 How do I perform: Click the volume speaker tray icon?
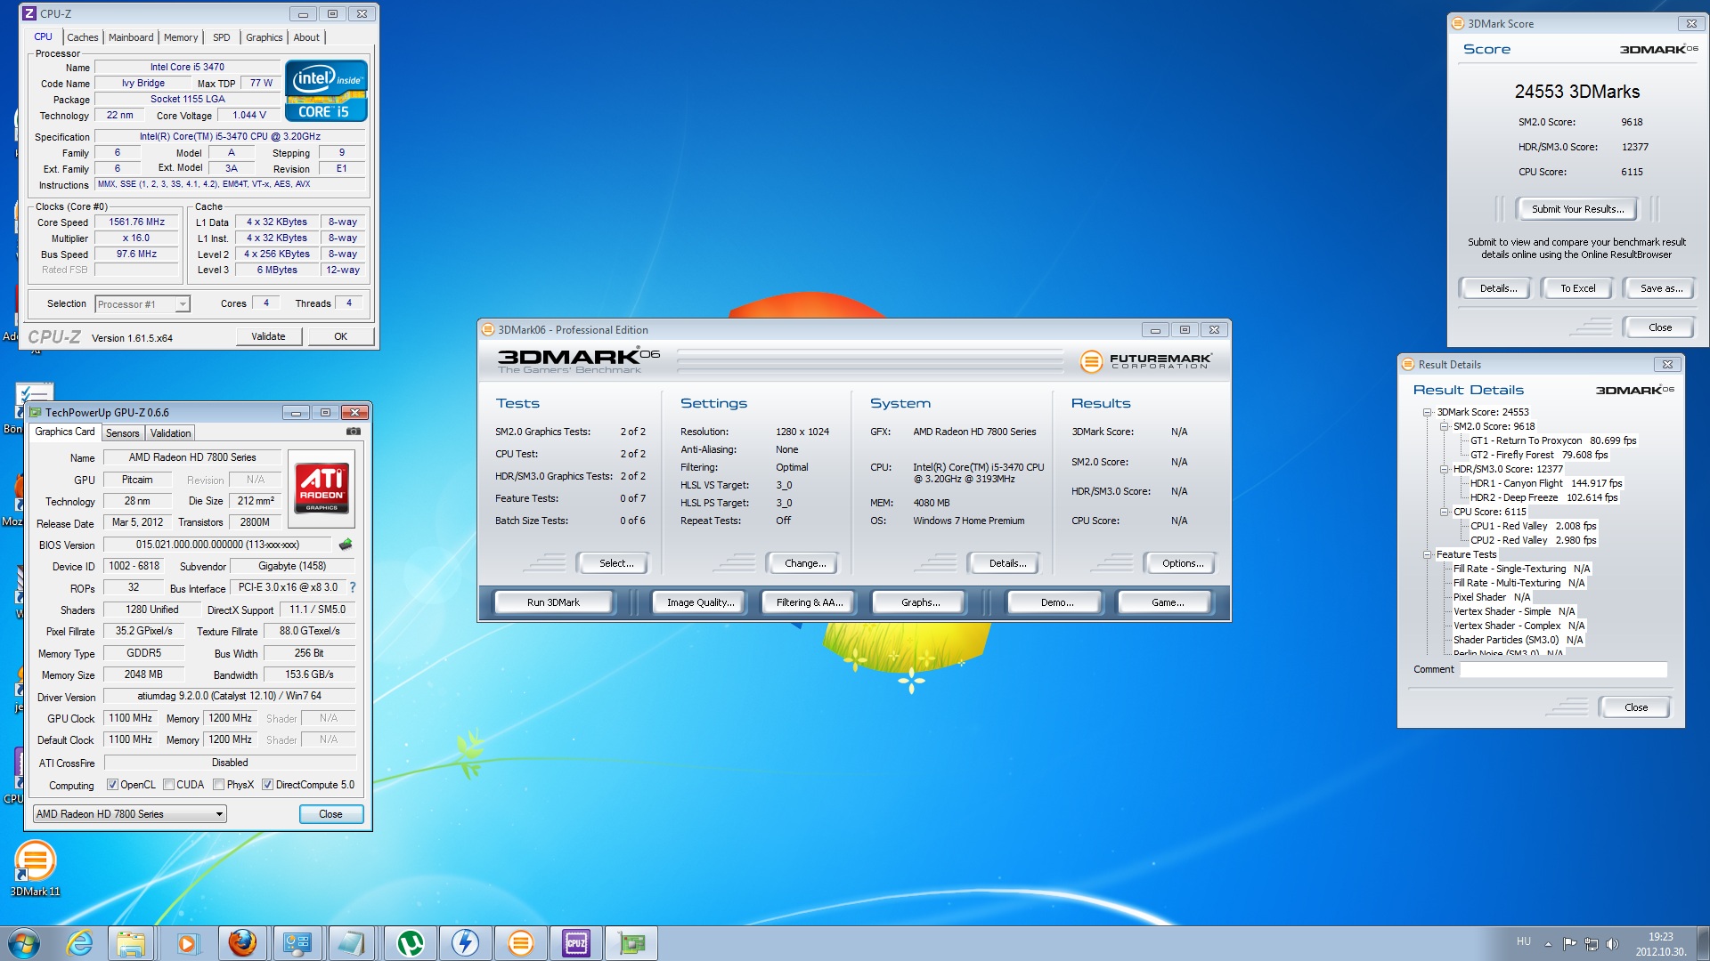[x=1612, y=944]
